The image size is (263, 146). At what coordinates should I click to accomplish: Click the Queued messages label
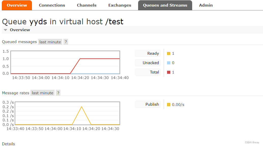click(x=19, y=42)
